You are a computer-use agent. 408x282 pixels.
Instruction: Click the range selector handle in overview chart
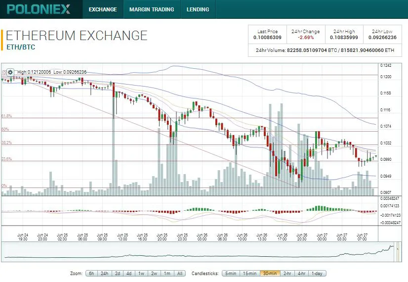(398, 252)
